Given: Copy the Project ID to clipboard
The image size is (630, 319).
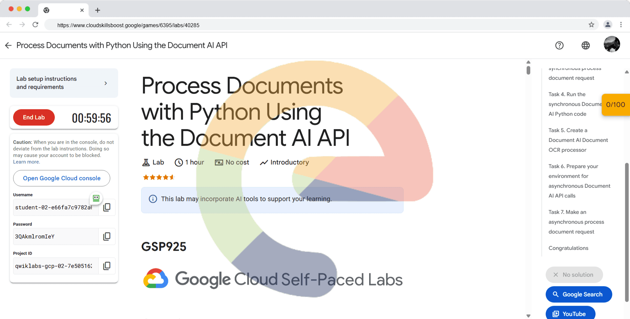Looking at the screenshot, I should [107, 266].
